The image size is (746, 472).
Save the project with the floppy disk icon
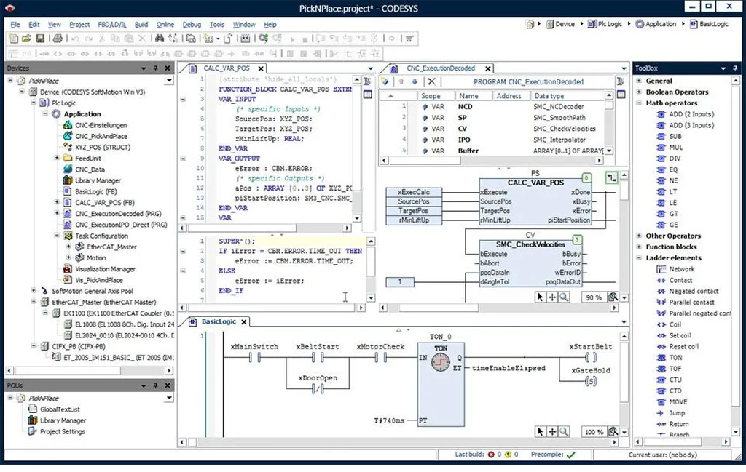(x=40, y=39)
